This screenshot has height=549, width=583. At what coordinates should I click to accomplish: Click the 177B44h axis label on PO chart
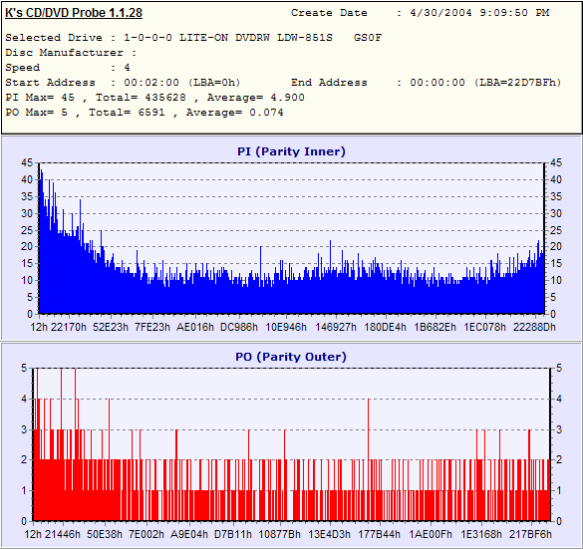(380, 534)
